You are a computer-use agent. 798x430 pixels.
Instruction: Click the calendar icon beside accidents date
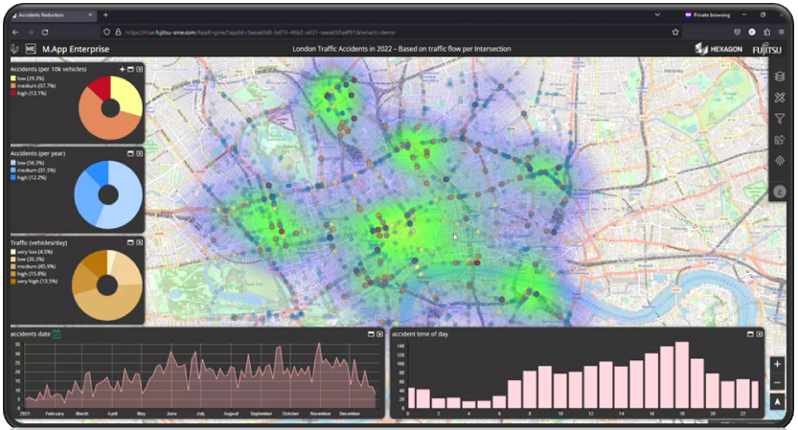coord(57,334)
